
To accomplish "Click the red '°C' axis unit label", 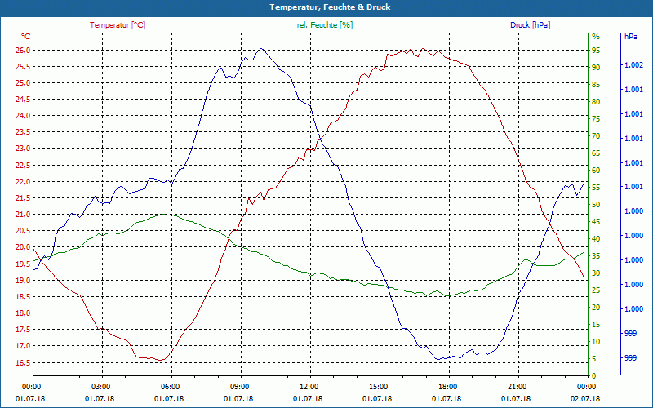I will (26, 37).
